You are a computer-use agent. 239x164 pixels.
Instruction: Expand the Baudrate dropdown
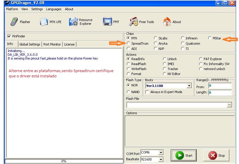(x=161, y=159)
